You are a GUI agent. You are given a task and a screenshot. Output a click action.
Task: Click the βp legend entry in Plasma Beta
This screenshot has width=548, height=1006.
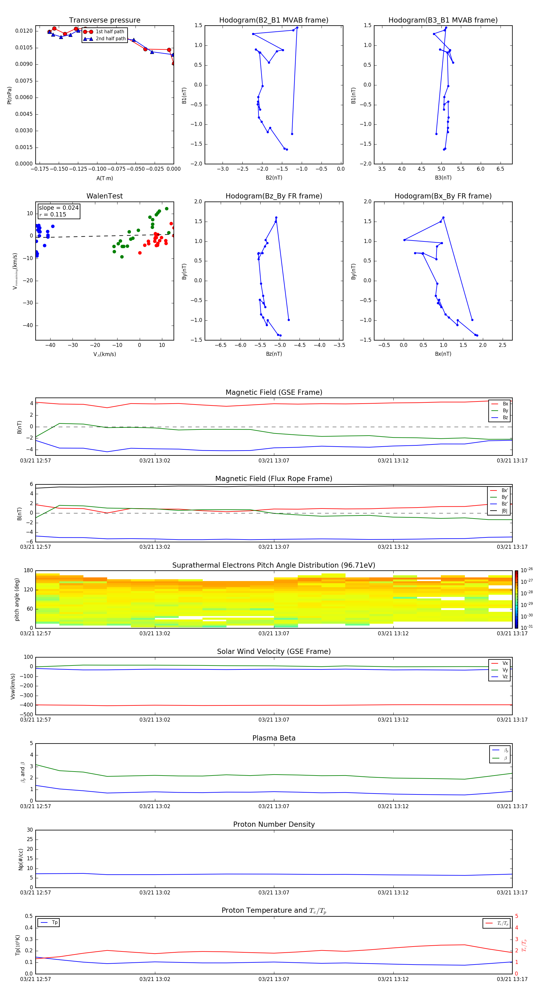click(500, 750)
